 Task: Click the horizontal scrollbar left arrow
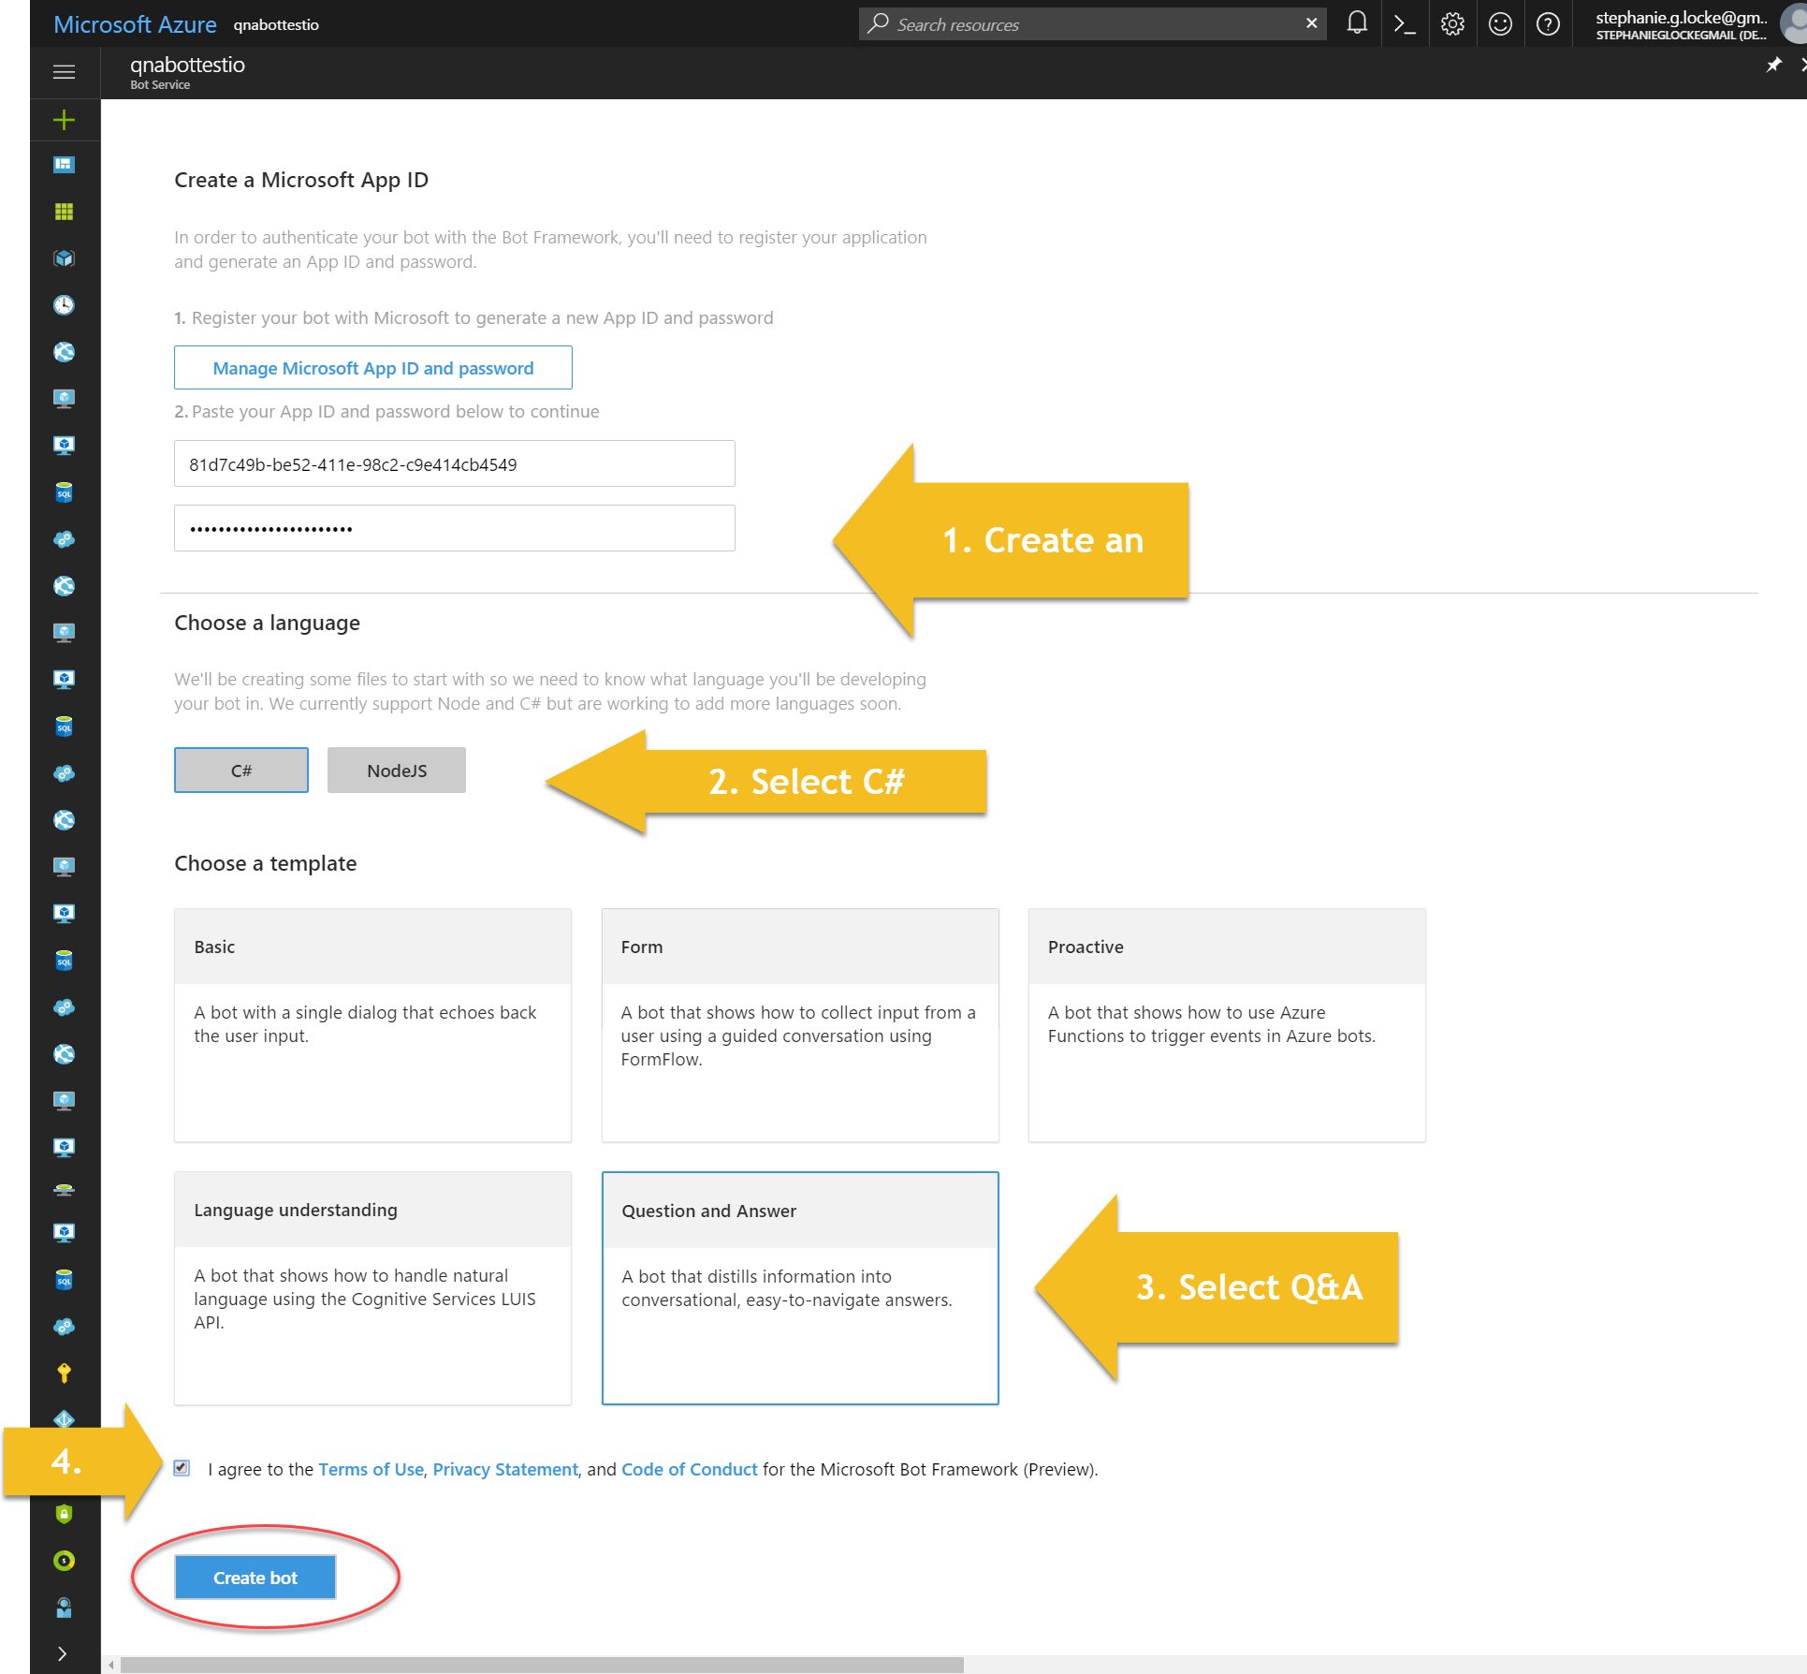[x=111, y=1665]
